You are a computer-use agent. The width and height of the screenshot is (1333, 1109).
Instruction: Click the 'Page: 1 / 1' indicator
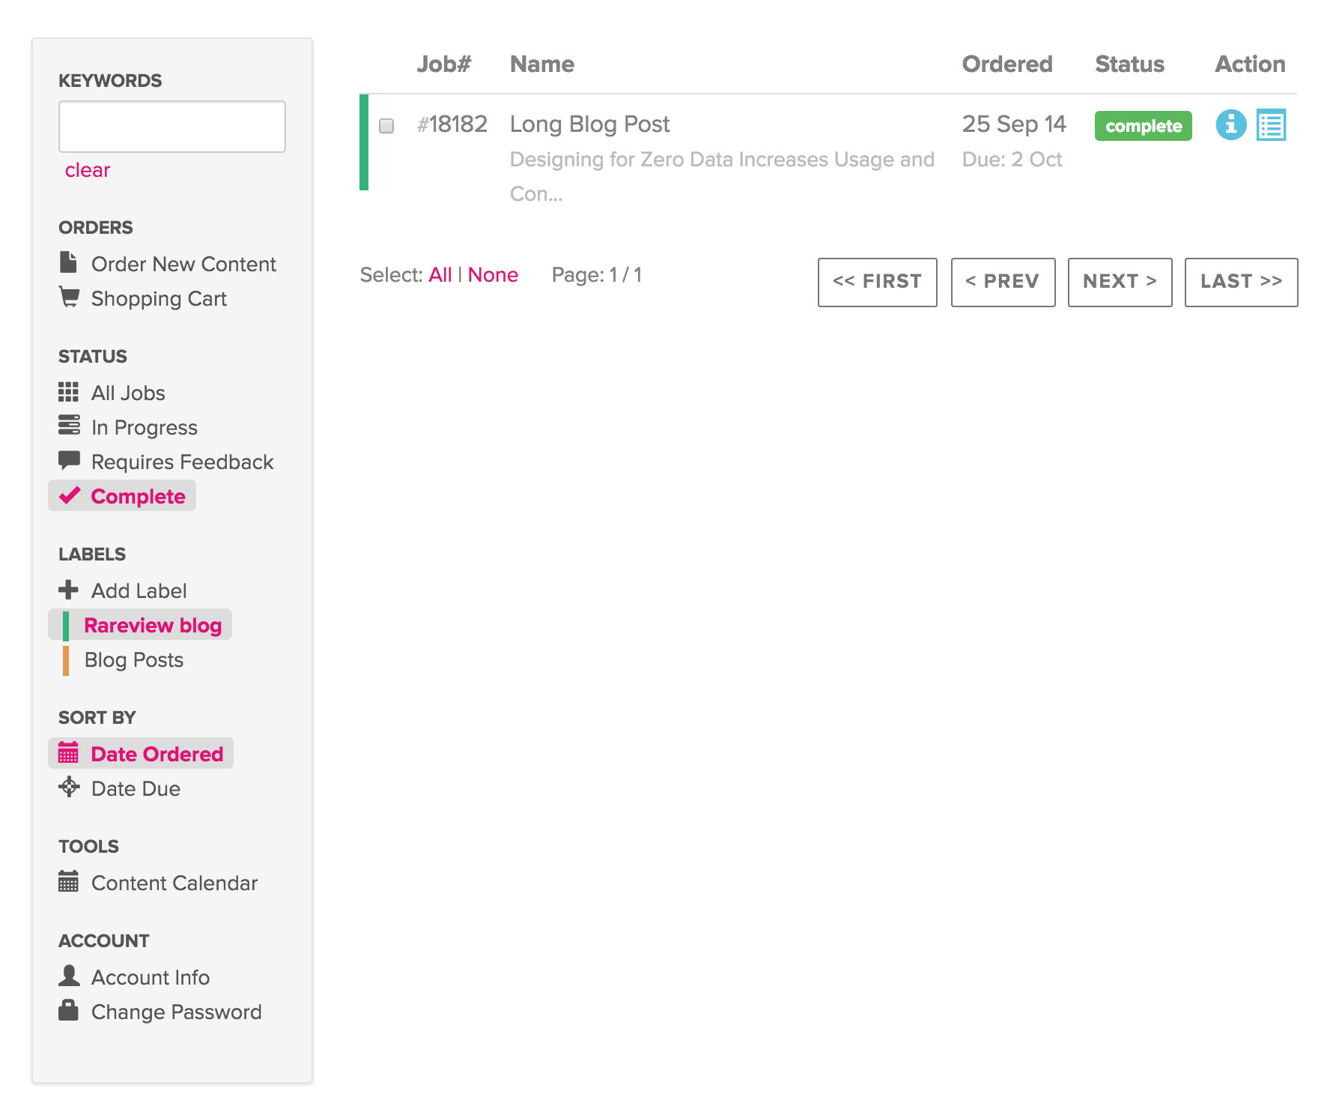click(597, 275)
